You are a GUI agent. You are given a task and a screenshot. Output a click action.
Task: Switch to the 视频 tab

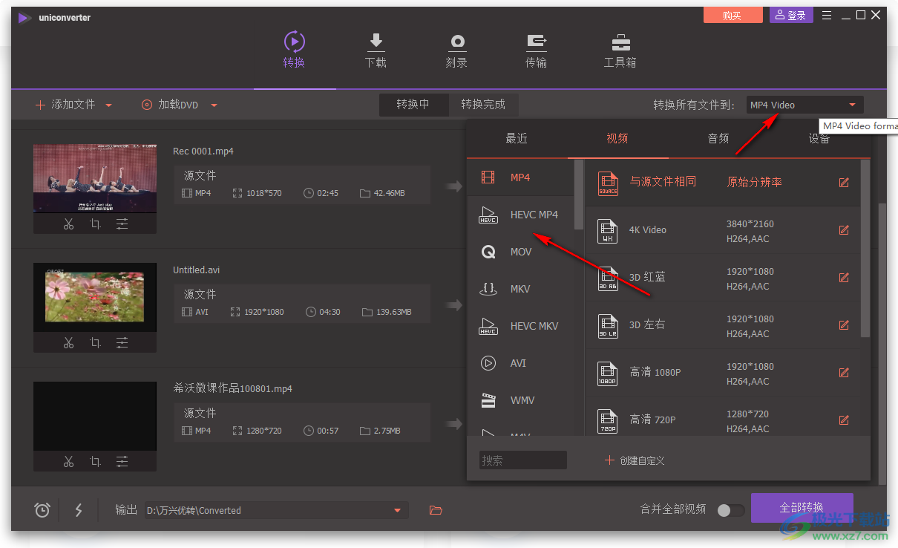(x=617, y=138)
